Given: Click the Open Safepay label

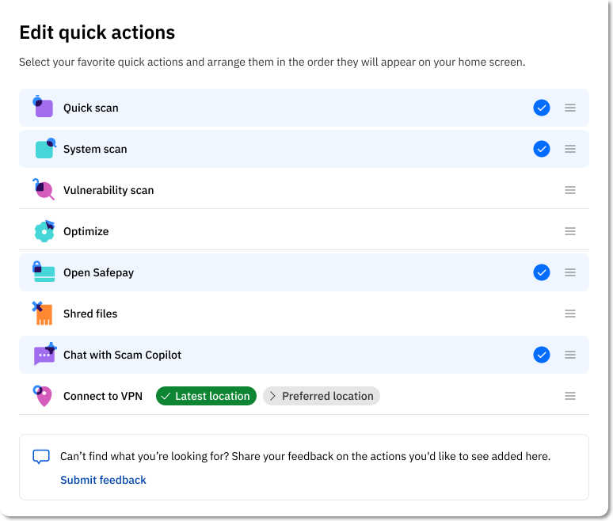Looking at the screenshot, I should 98,273.
